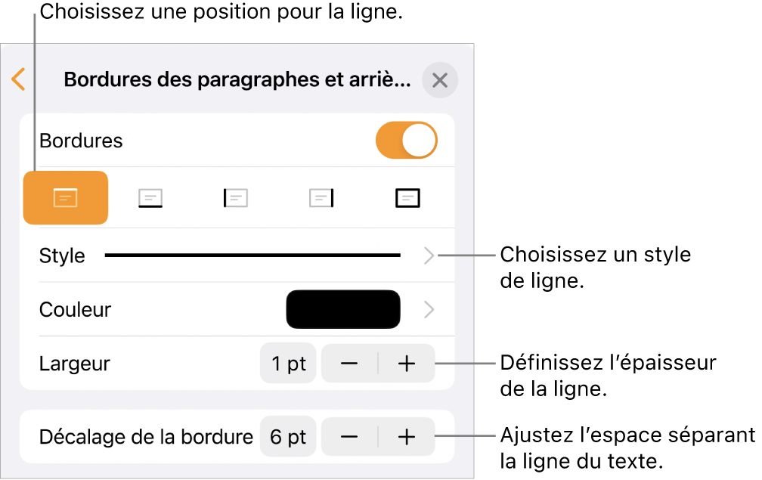Expand Couleur options with its chevron
Screen dimensions: 762x480
click(x=429, y=309)
